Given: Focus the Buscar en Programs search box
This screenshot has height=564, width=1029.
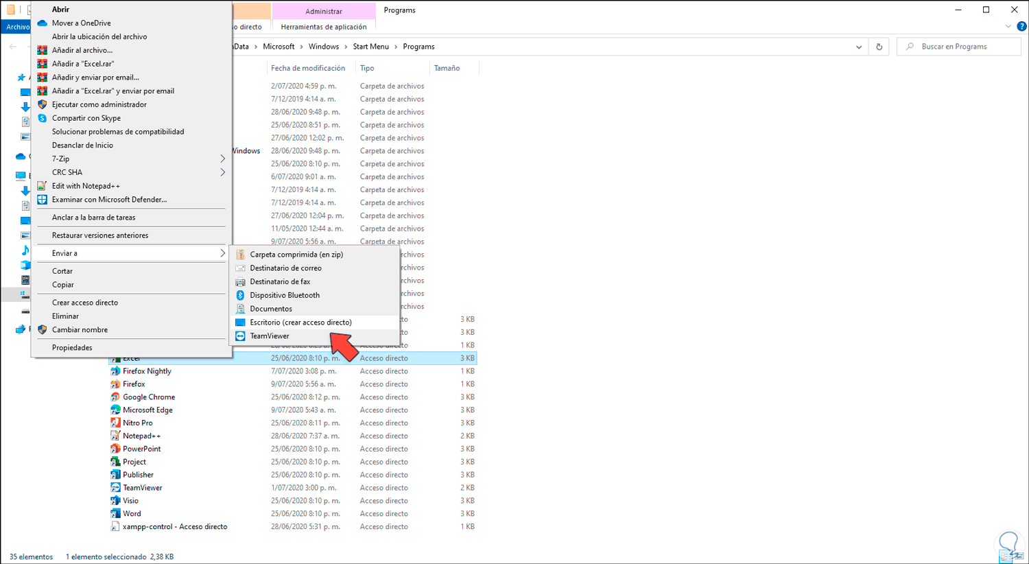Looking at the screenshot, I should coord(959,47).
